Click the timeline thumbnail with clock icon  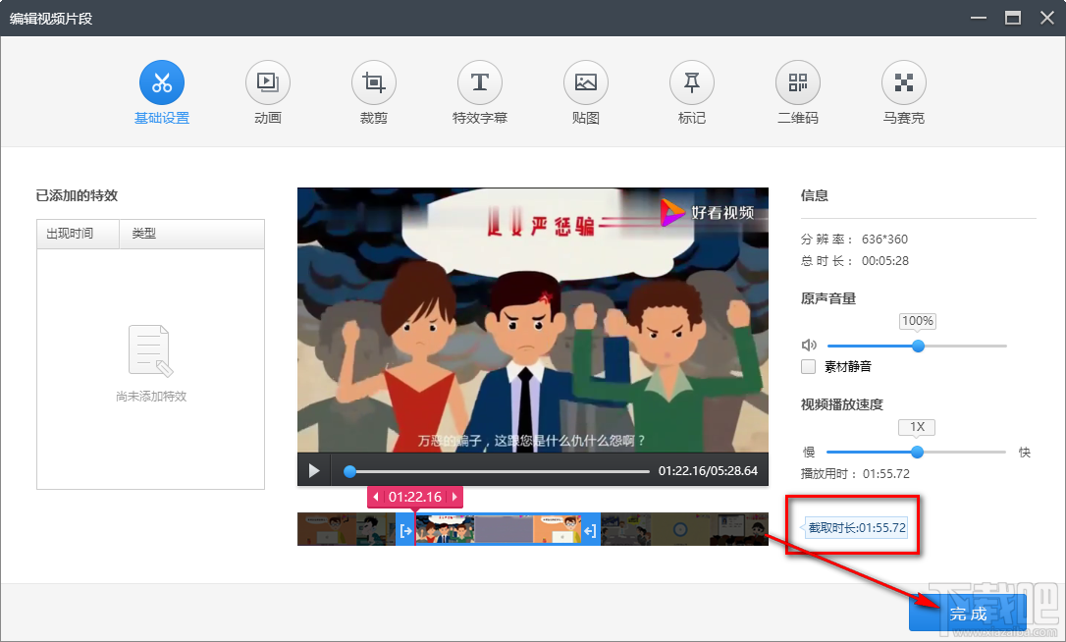(680, 529)
